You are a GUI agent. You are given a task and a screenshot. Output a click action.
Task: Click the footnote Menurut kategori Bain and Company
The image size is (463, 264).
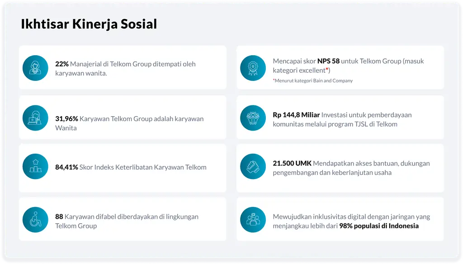coord(313,80)
